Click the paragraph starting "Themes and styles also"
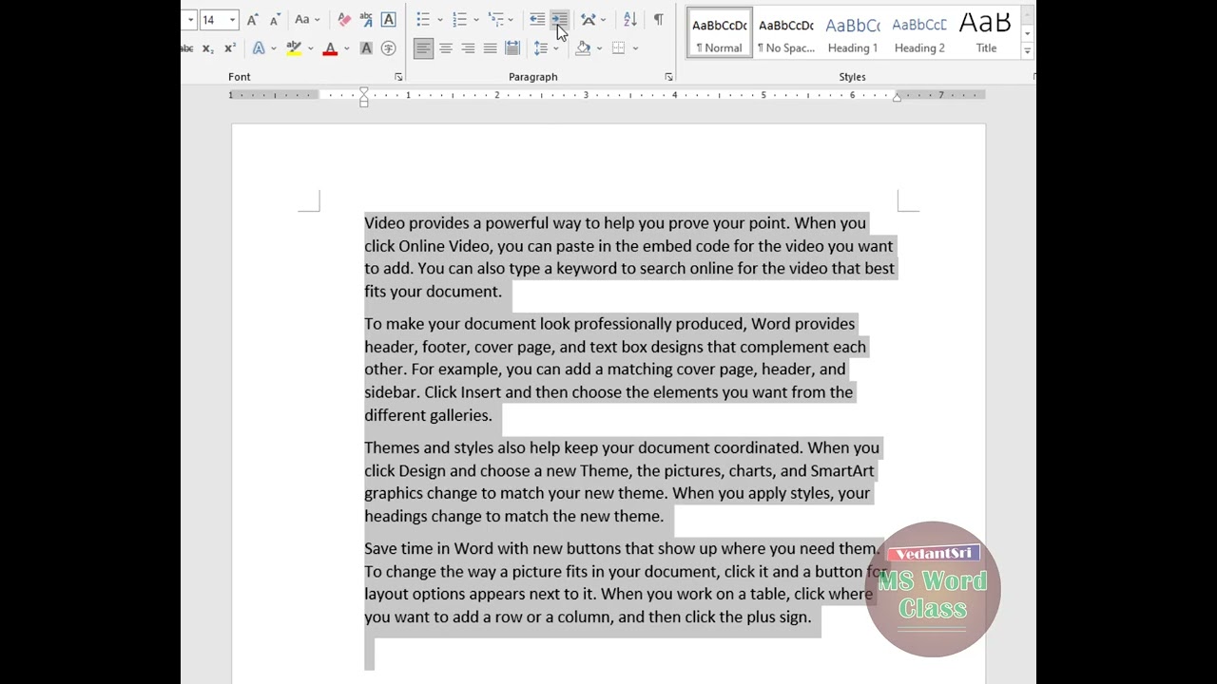Viewport: 1217px width, 684px height. tap(622, 482)
